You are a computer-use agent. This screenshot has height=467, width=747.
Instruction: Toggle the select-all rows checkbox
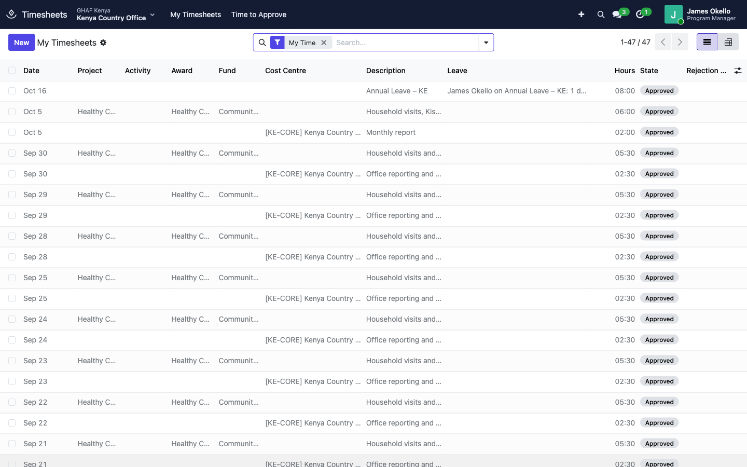12,71
